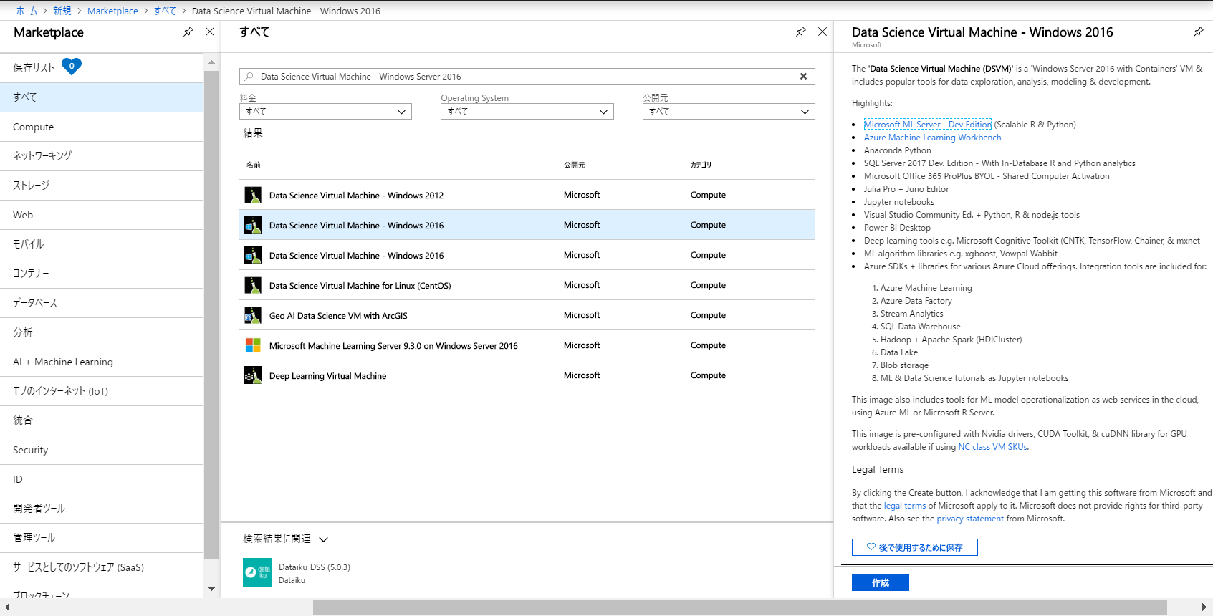Open the 保存リスト item

(x=102, y=68)
